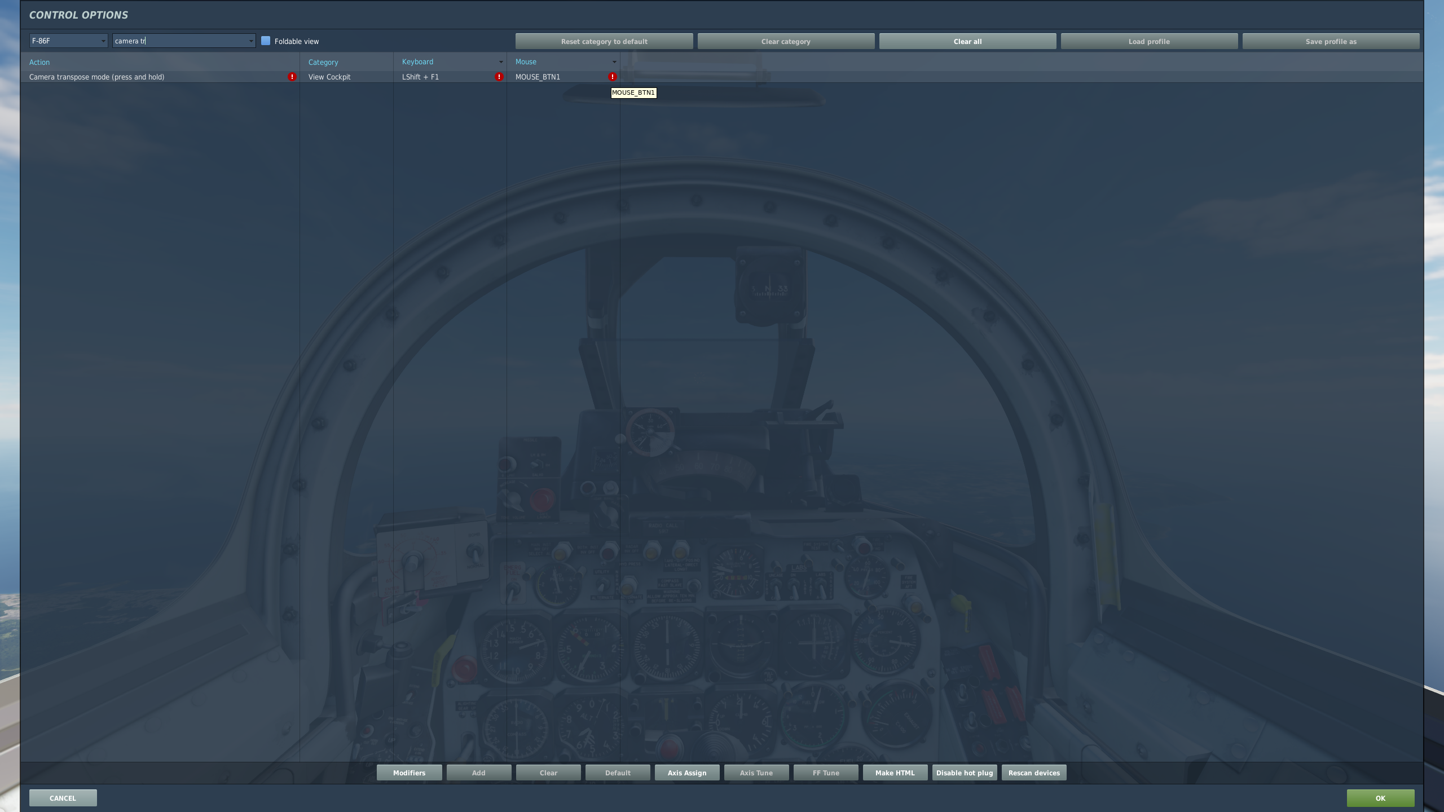Click the Save profile as button
1444x812 pixels.
coord(1331,41)
